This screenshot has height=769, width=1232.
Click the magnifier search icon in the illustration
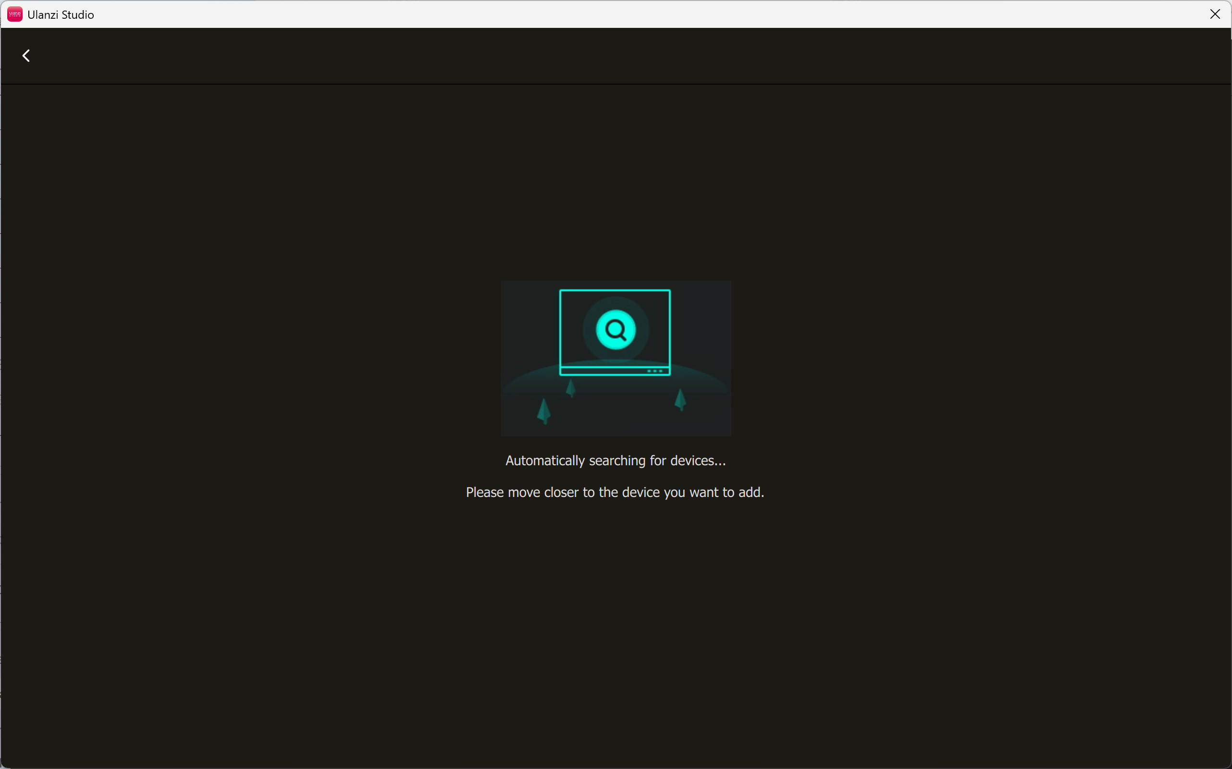pos(616,330)
